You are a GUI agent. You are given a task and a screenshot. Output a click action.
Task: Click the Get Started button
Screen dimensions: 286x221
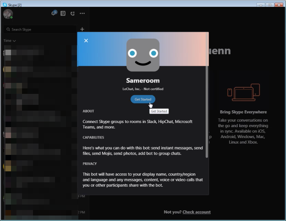tap(143, 99)
